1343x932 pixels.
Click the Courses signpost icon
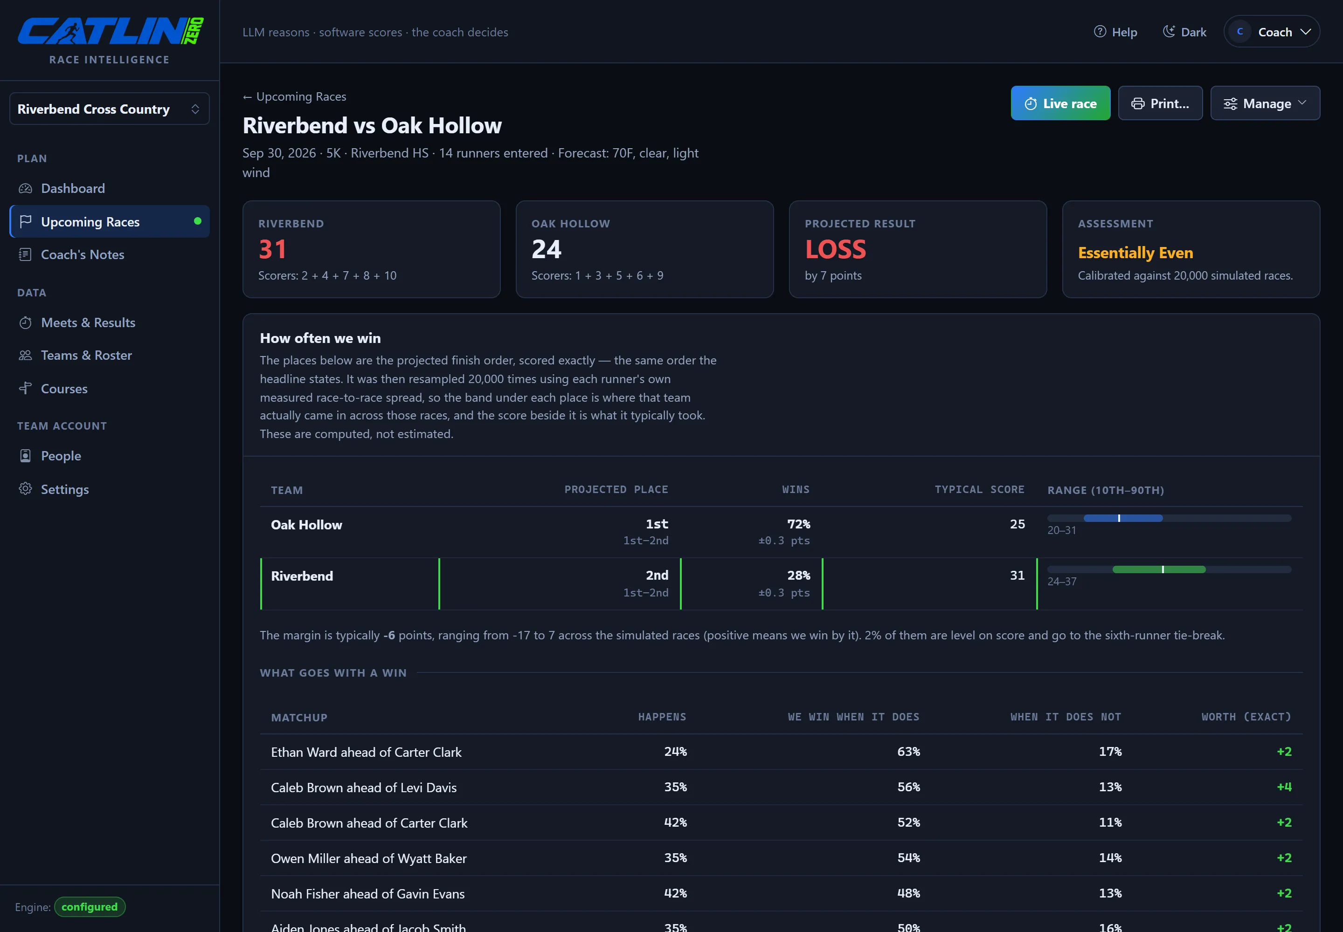tap(25, 388)
